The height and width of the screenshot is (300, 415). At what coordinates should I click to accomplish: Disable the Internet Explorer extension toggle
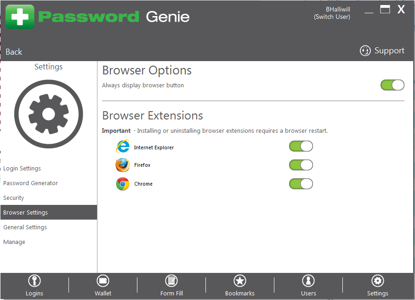click(x=301, y=146)
